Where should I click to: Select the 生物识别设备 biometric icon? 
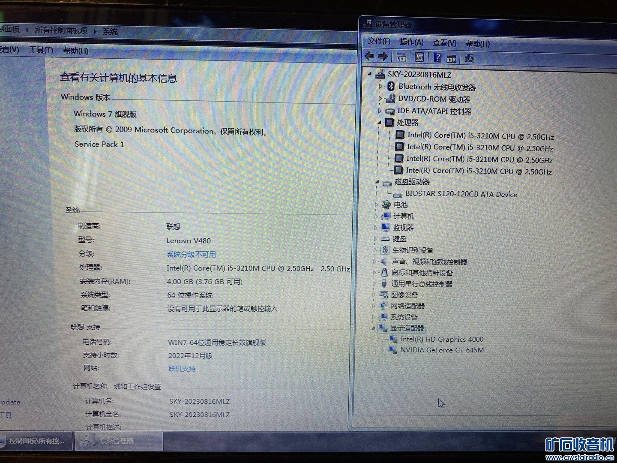tap(384, 250)
